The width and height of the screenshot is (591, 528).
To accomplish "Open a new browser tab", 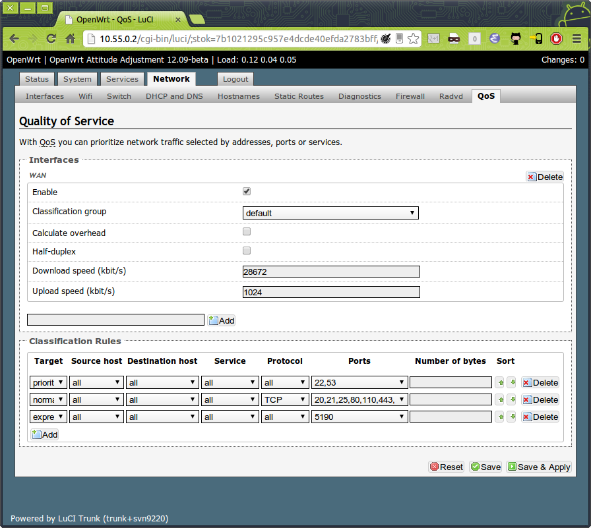I will [x=197, y=19].
